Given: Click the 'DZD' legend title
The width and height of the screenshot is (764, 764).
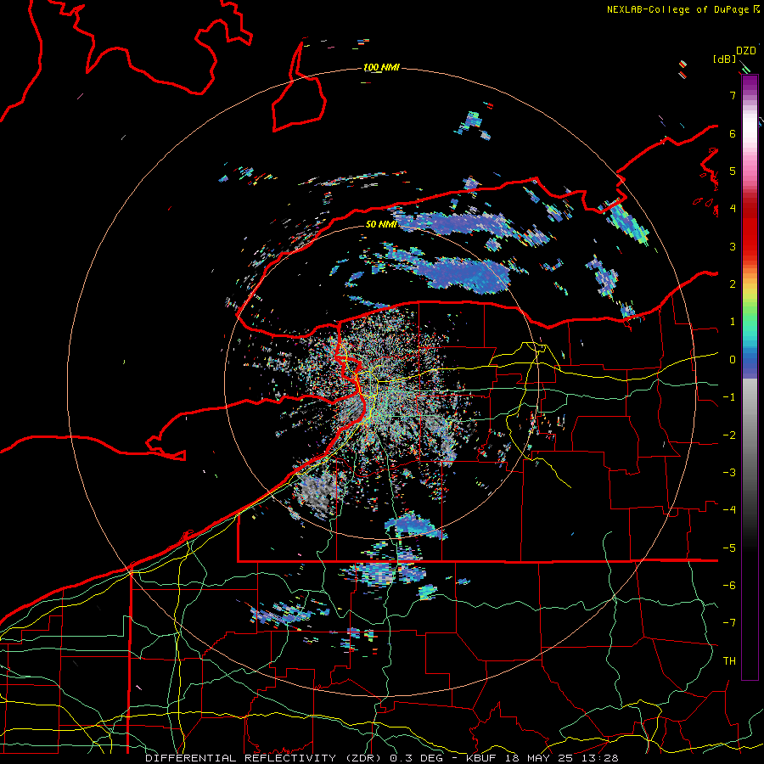Looking at the screenshot, I should [x=746, y=51].
